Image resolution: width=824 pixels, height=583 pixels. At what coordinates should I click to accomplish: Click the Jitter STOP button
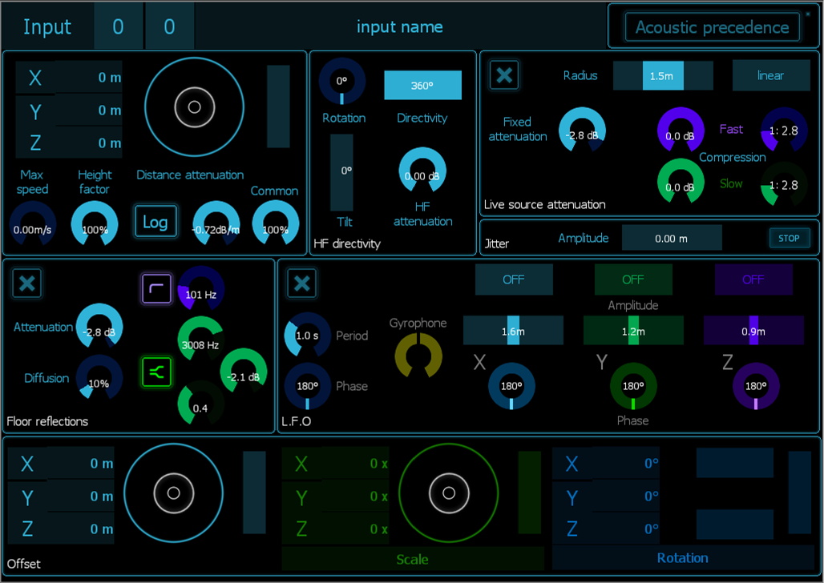pos(789,238)
